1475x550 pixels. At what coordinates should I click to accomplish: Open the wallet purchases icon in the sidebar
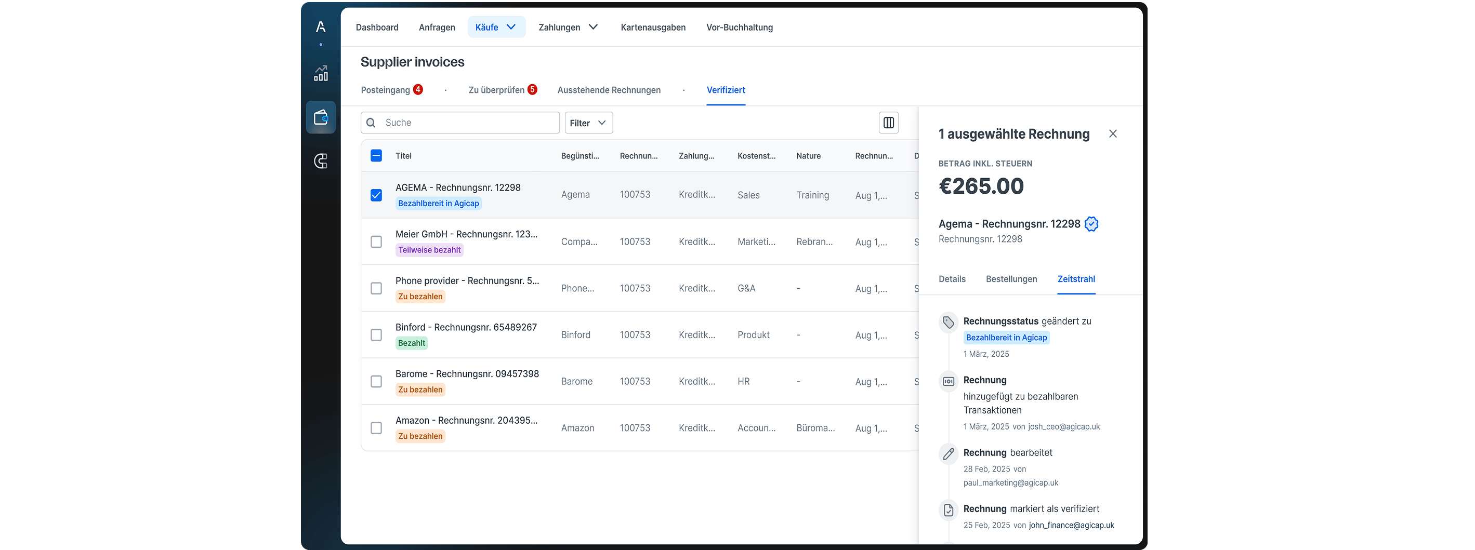point(321,117)
